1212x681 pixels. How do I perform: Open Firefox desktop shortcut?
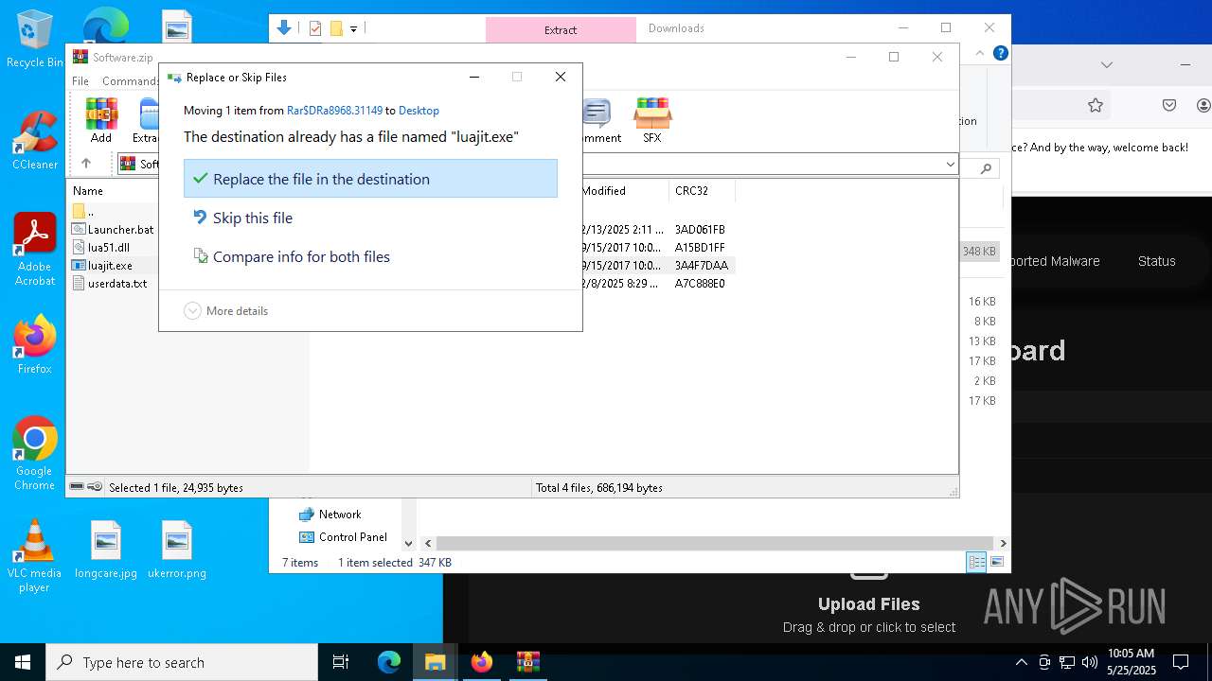pos(34,345)
